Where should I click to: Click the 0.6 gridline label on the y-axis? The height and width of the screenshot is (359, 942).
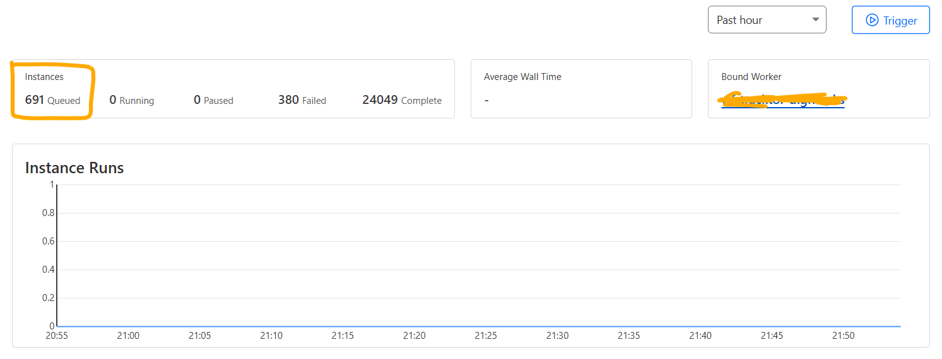(48, 241)
